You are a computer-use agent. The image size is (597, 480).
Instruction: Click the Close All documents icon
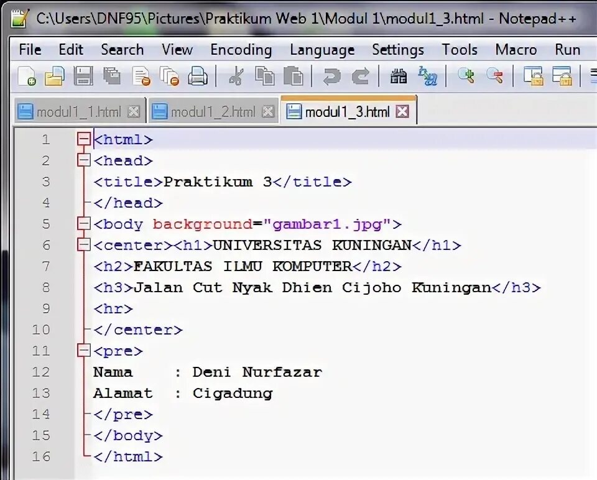click(x=169, y=76)
